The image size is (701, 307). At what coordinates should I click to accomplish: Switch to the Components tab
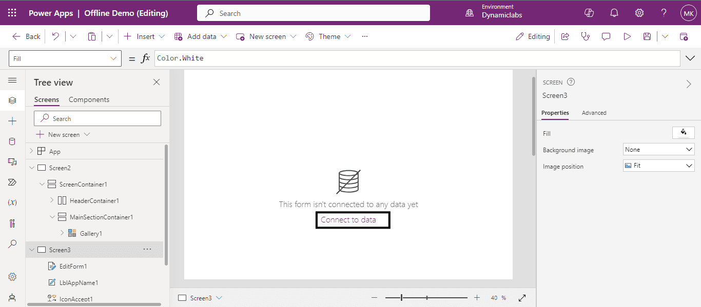point(89,99)
